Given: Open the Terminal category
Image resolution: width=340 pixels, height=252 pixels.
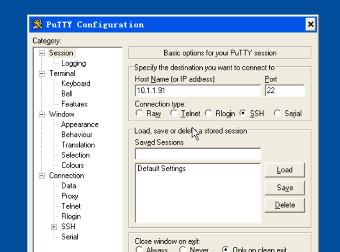Looking at the screenshot, I should [x=62, y=73].
